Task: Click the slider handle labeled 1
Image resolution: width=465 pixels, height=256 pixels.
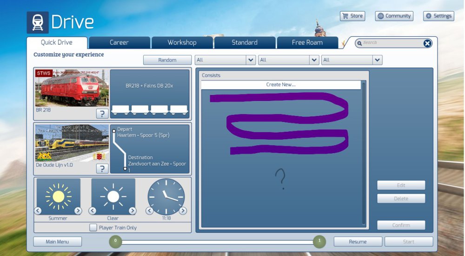Action: tap(319, 241)
